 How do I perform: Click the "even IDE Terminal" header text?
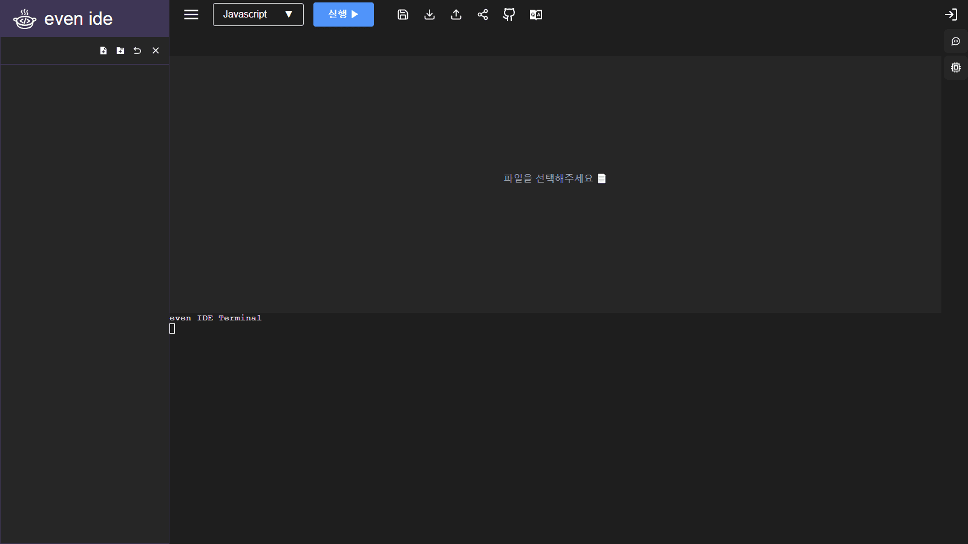tap(215, 318)
